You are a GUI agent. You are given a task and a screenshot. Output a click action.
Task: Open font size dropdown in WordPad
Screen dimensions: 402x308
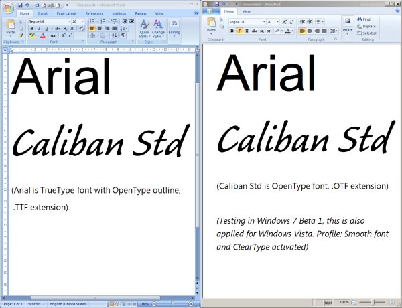pyautogui.click(x=277, y=22)
